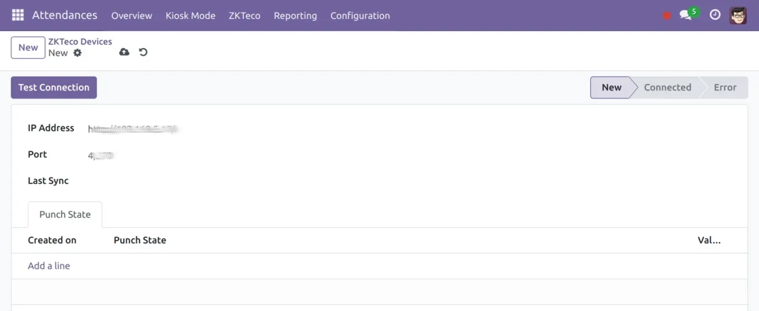Open the conversations message icon
The height and width of the screenshot is (311, 759).
coord(686,15)
